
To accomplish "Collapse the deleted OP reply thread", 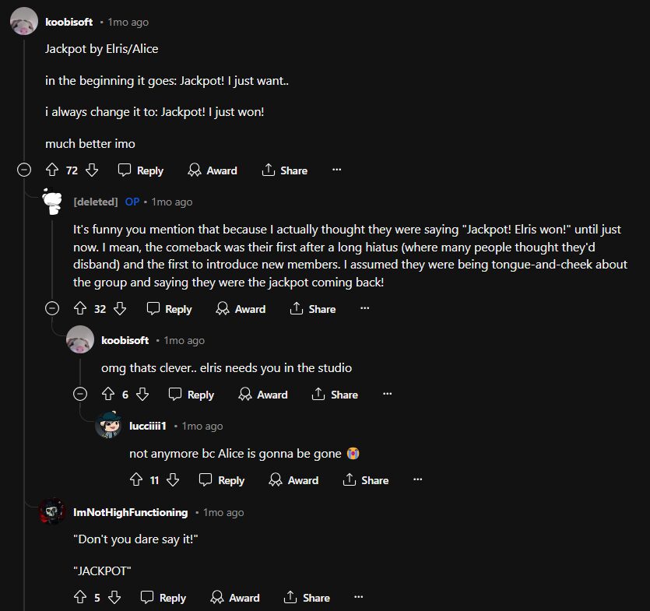I will (52, 308).
